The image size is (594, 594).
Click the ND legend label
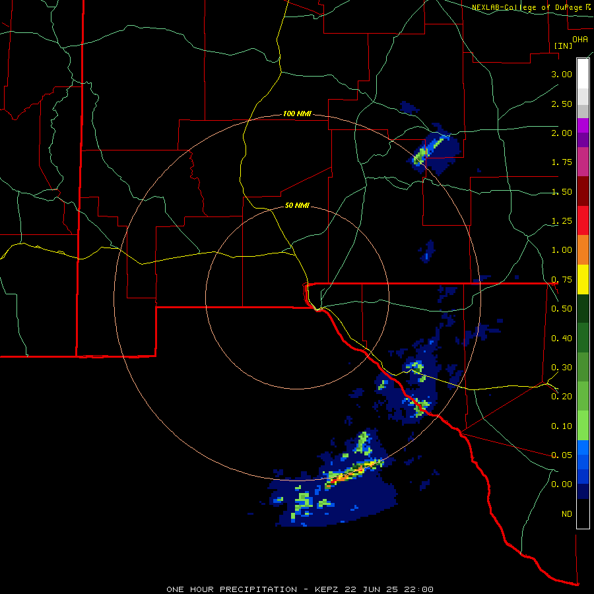tap(567, 514)
